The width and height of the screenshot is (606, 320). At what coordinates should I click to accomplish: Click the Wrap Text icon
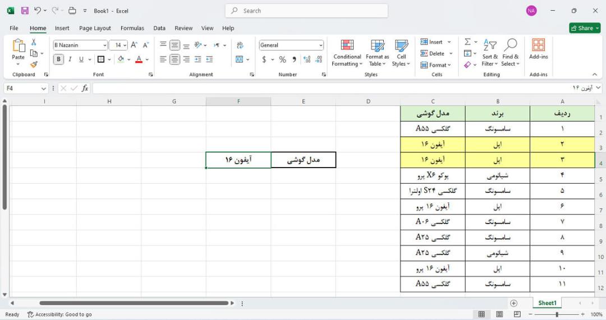tap(240, 45)
